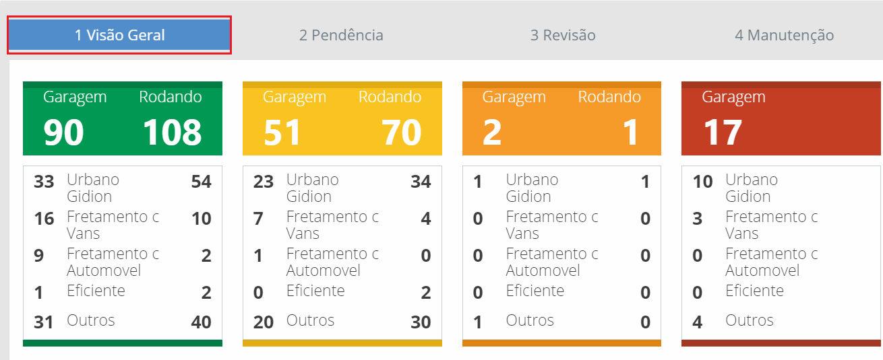The width and height of the screenshot is (883, 360).
Task: Select the yellow Rodando 70 count
Action: click(401, 132)
